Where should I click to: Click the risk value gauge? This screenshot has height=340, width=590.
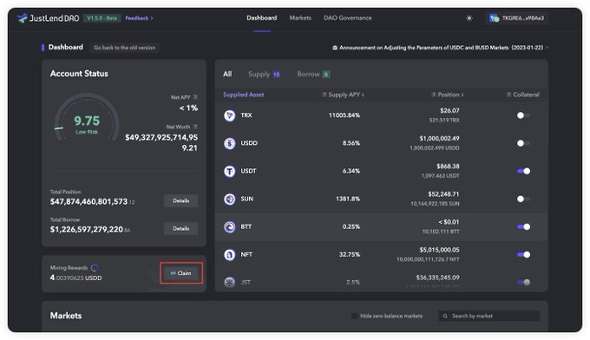pos(87,119)
